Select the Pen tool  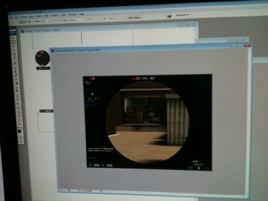[18, 96]
